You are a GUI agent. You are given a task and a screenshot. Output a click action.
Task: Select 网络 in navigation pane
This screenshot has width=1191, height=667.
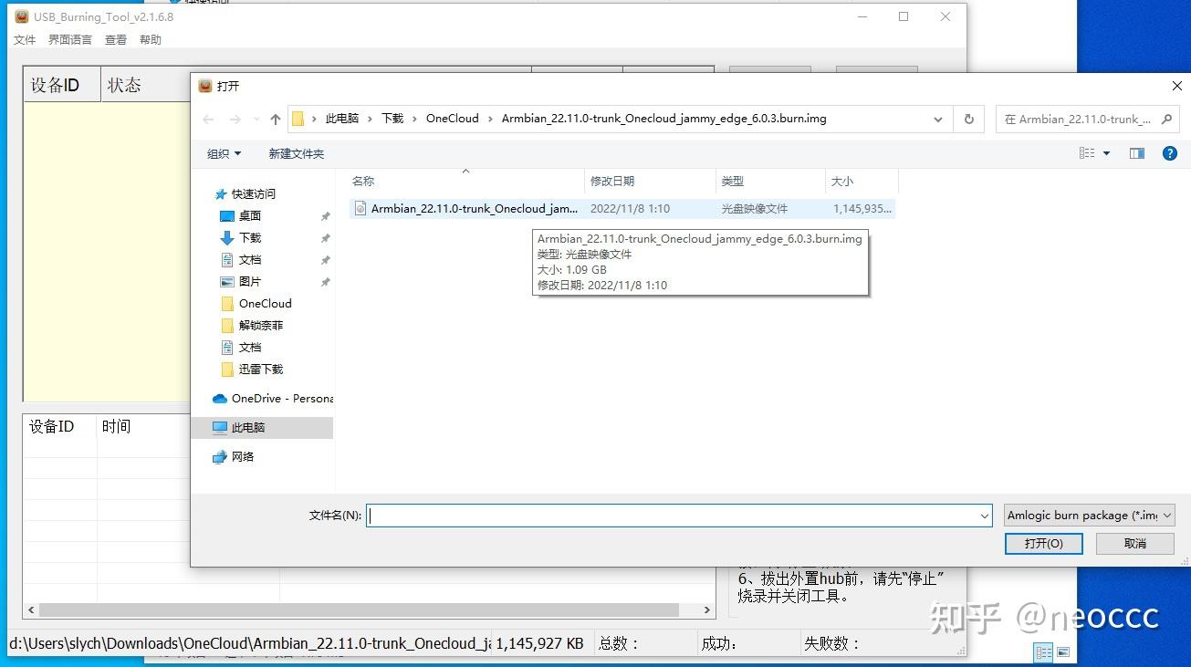point(233,456)
